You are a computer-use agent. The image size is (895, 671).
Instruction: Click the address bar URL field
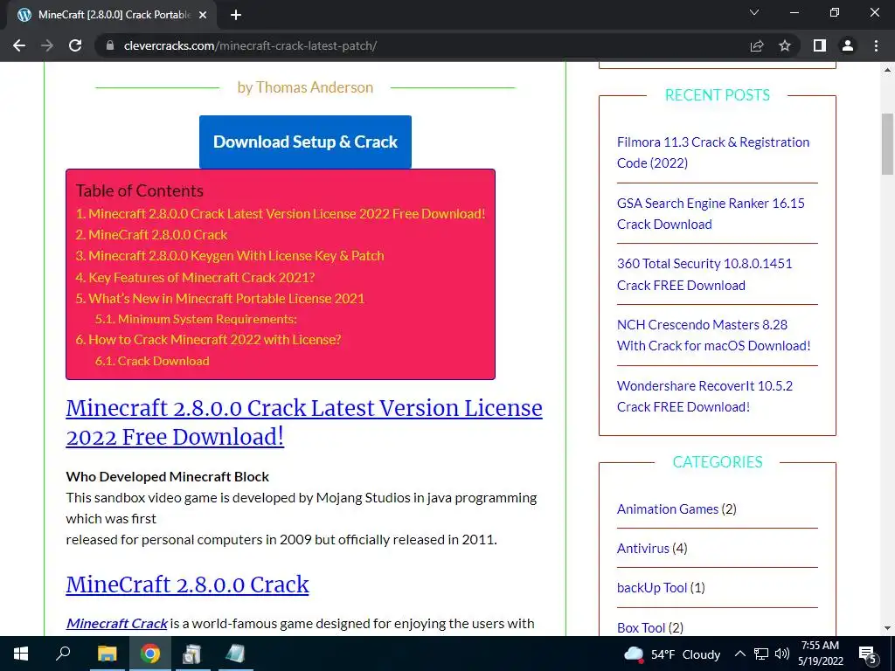422,45
